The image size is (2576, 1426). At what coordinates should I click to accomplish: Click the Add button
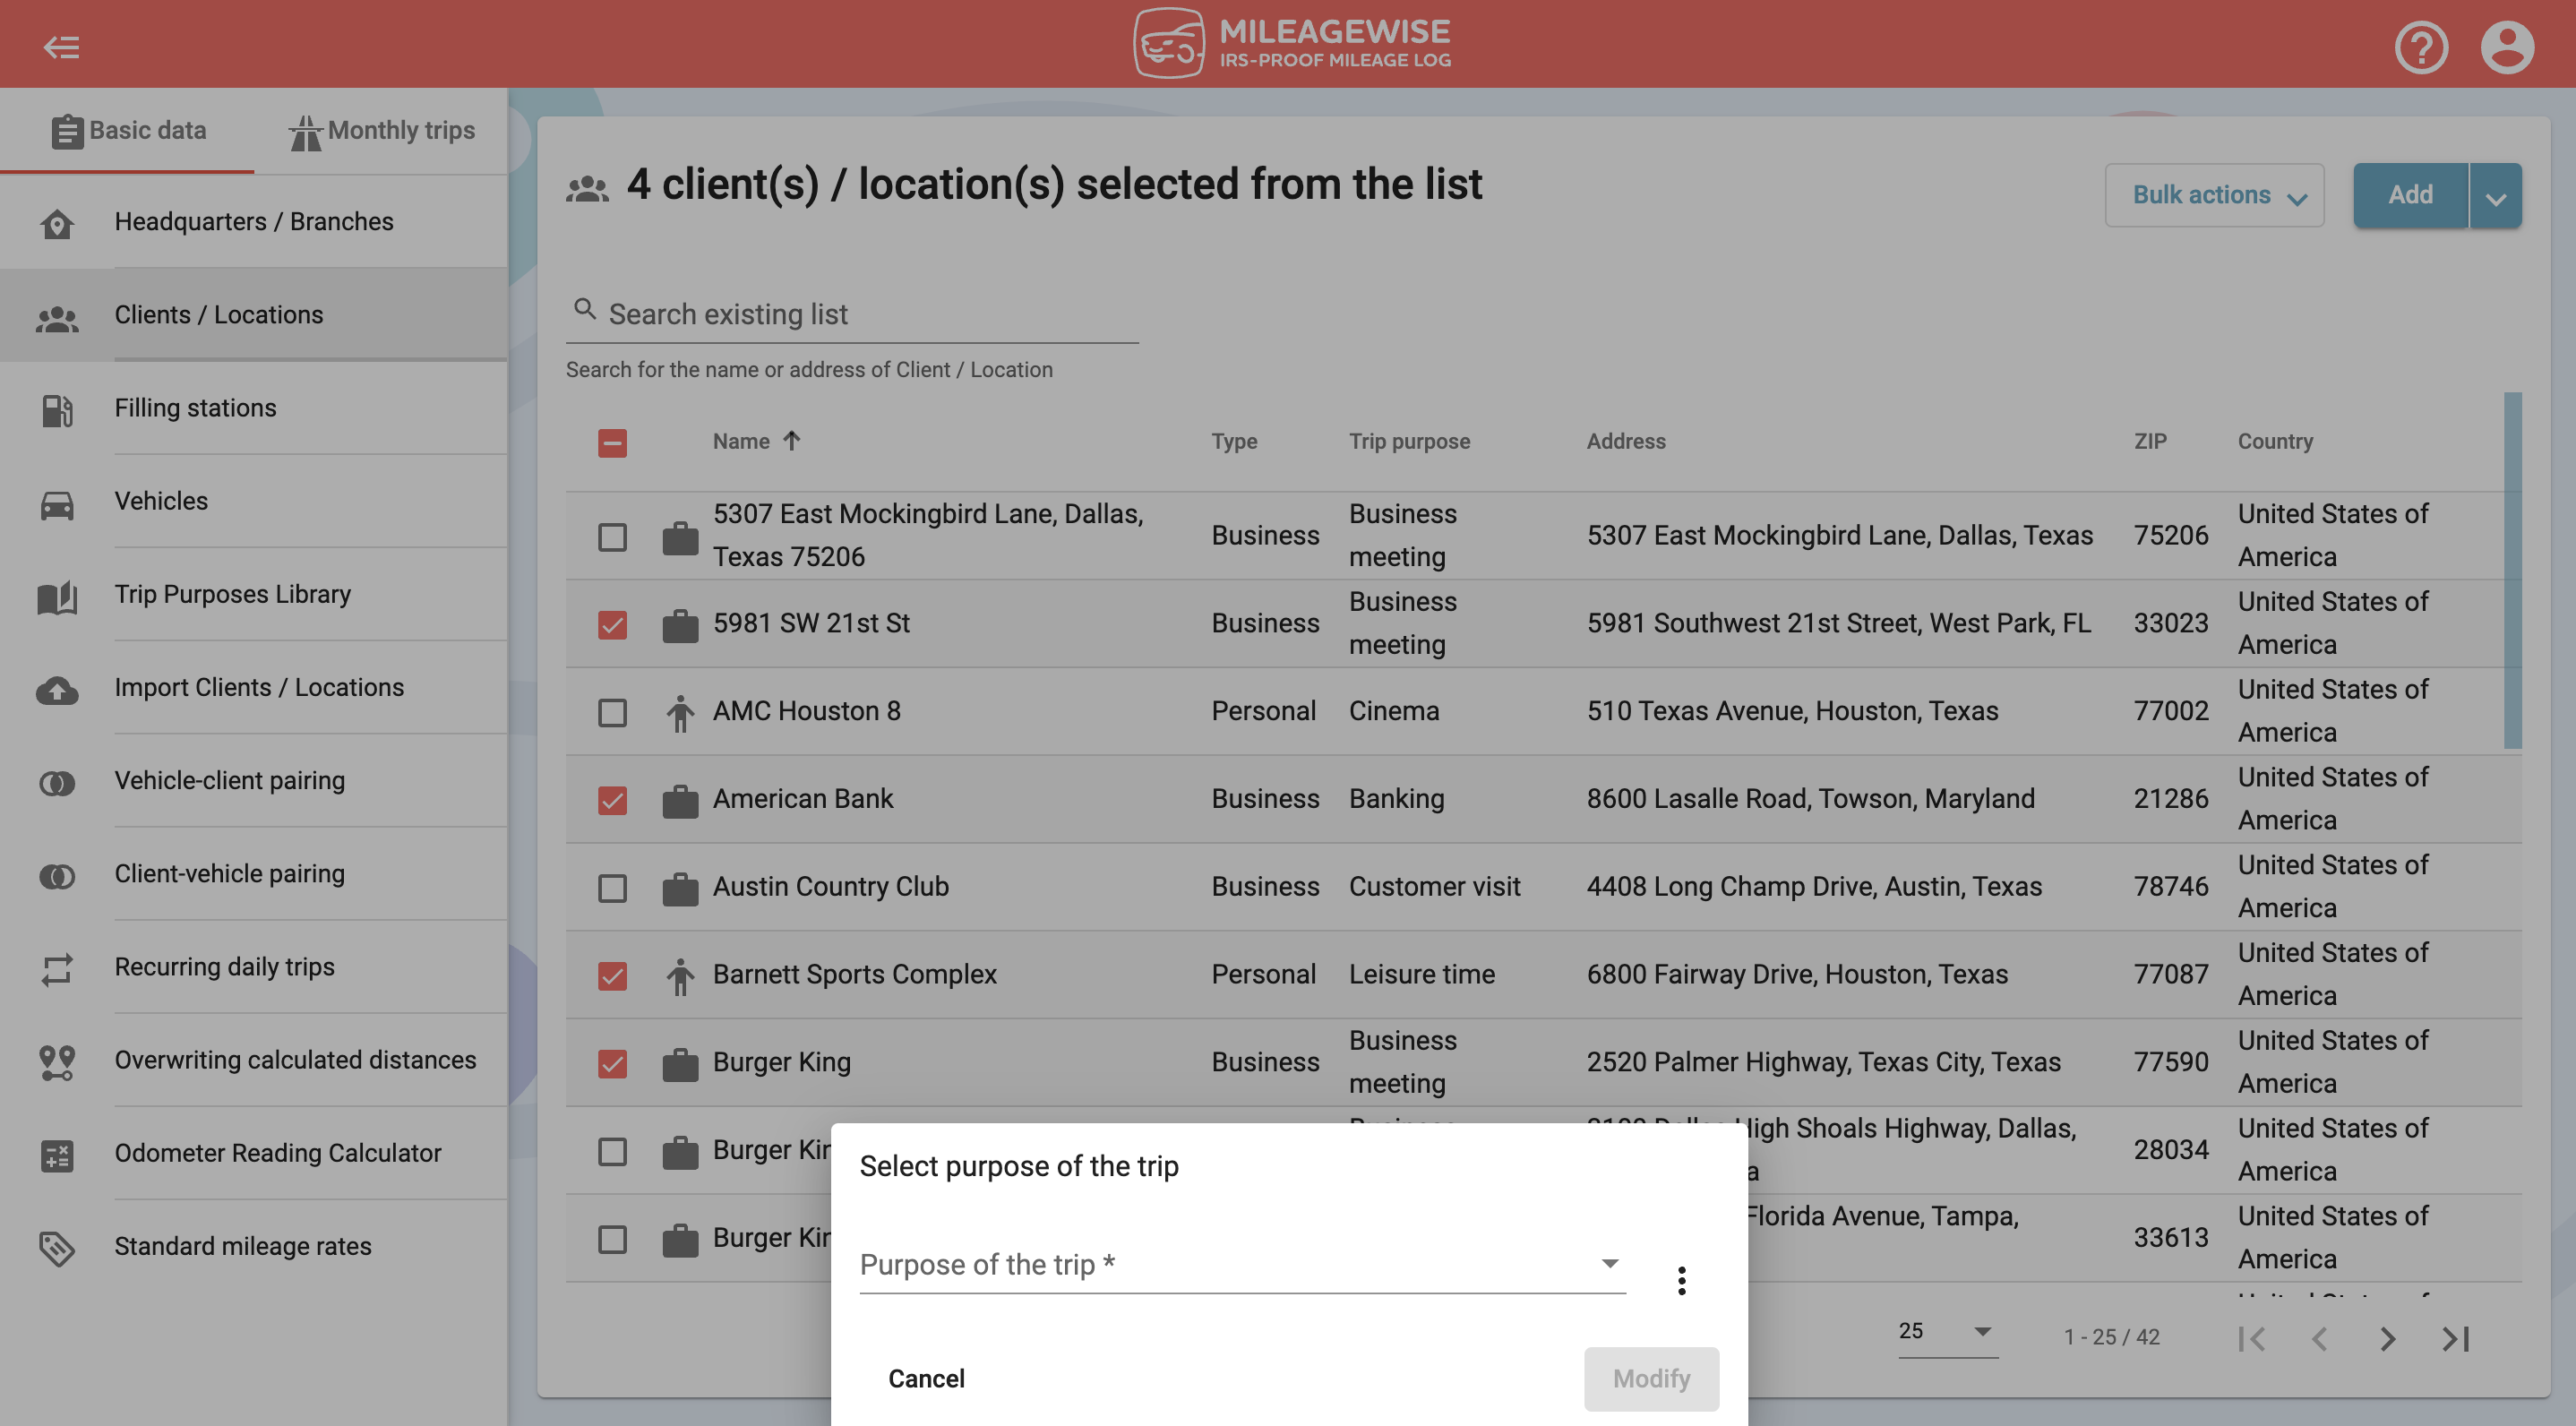tap(2410, 195)
